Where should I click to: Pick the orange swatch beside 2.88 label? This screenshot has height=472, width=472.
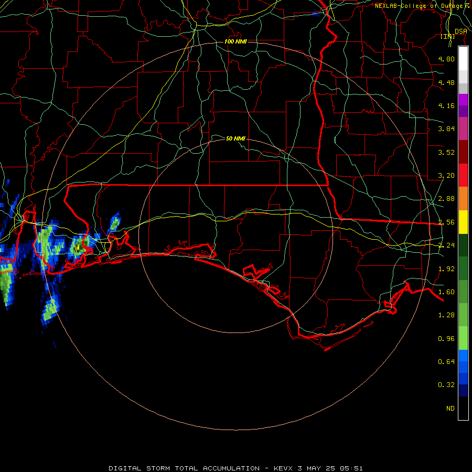[463, 199]
